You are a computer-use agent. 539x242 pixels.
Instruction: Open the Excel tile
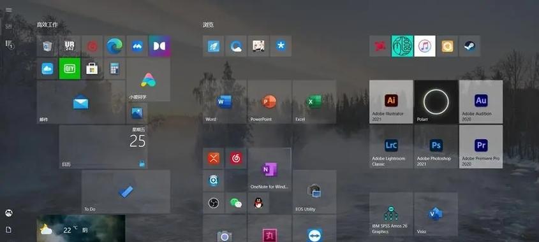[x=314, y=102]
